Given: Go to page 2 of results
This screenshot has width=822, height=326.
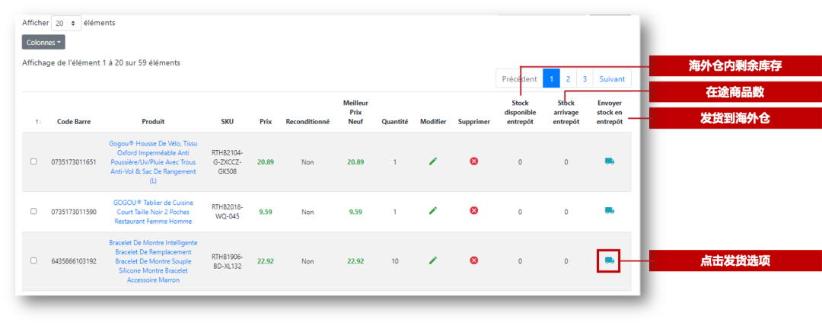Looking at the screenshot, I should pos(568,78).
